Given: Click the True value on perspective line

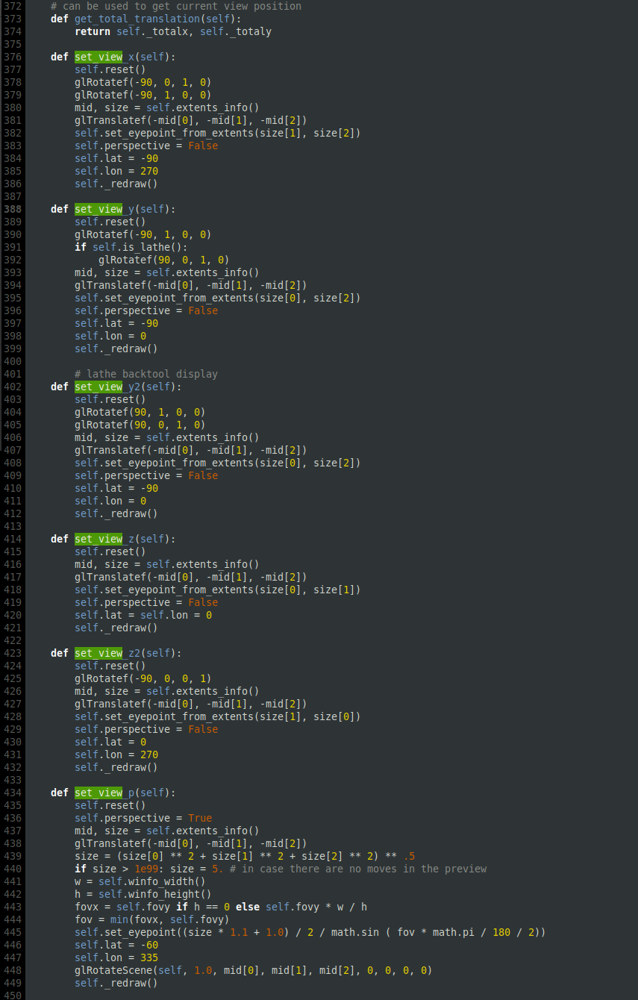Looking at the screenshot, I should 200,818.
